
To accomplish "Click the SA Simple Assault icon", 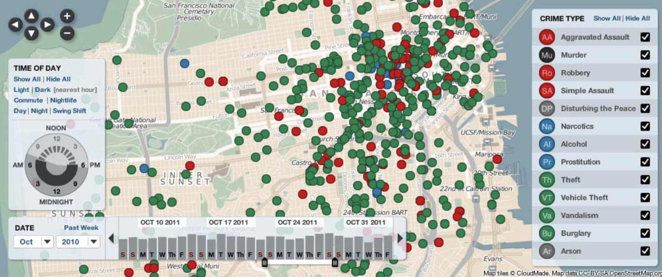I will click(547, 91).
